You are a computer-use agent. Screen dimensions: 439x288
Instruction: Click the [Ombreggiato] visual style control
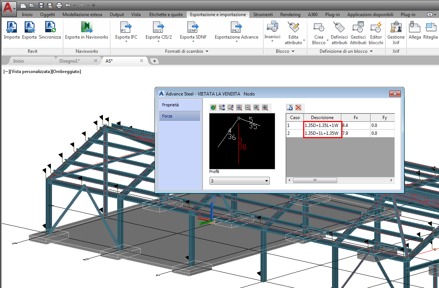pos(66,72)
